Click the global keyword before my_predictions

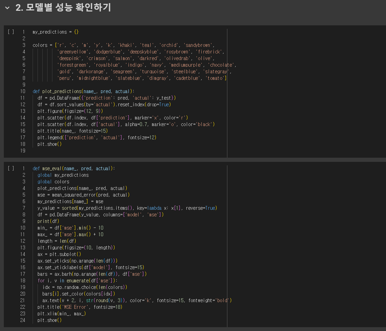point(44,175)
